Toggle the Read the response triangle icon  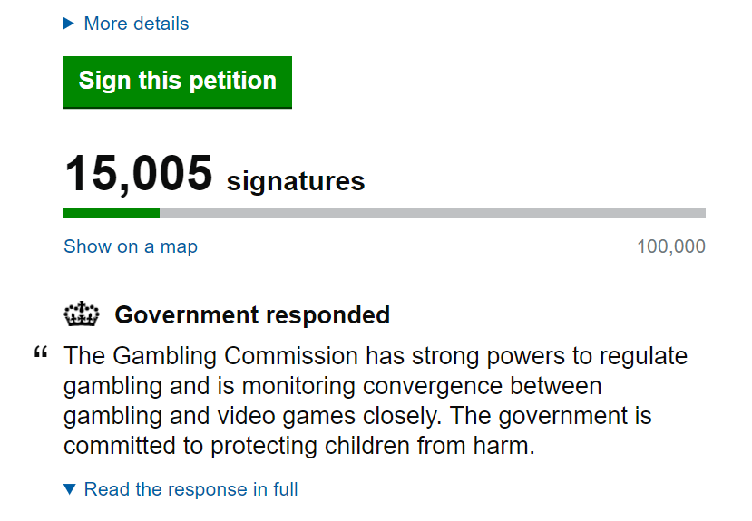click(x=70, y=490)
